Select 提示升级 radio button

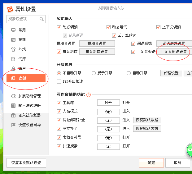[94, 73]
